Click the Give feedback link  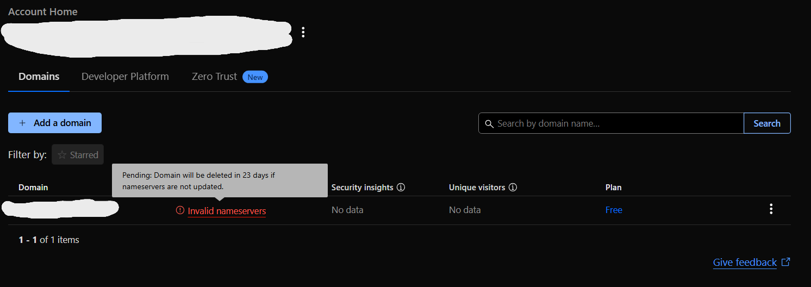[745, 263]
